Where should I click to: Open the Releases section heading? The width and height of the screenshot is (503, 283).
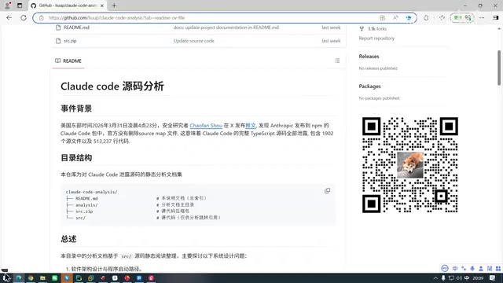pos(369,56)
